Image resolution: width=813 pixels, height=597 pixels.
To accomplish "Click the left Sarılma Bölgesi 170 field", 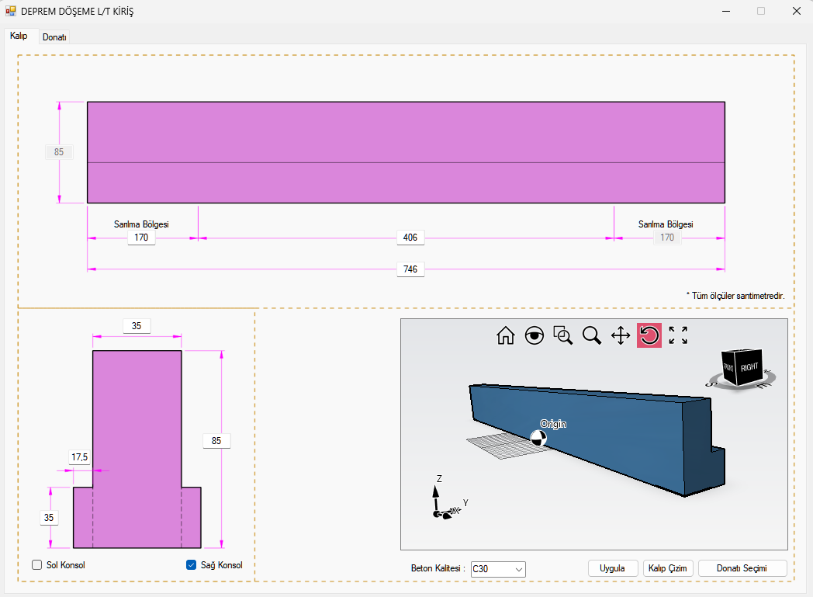I will (141, 238).
